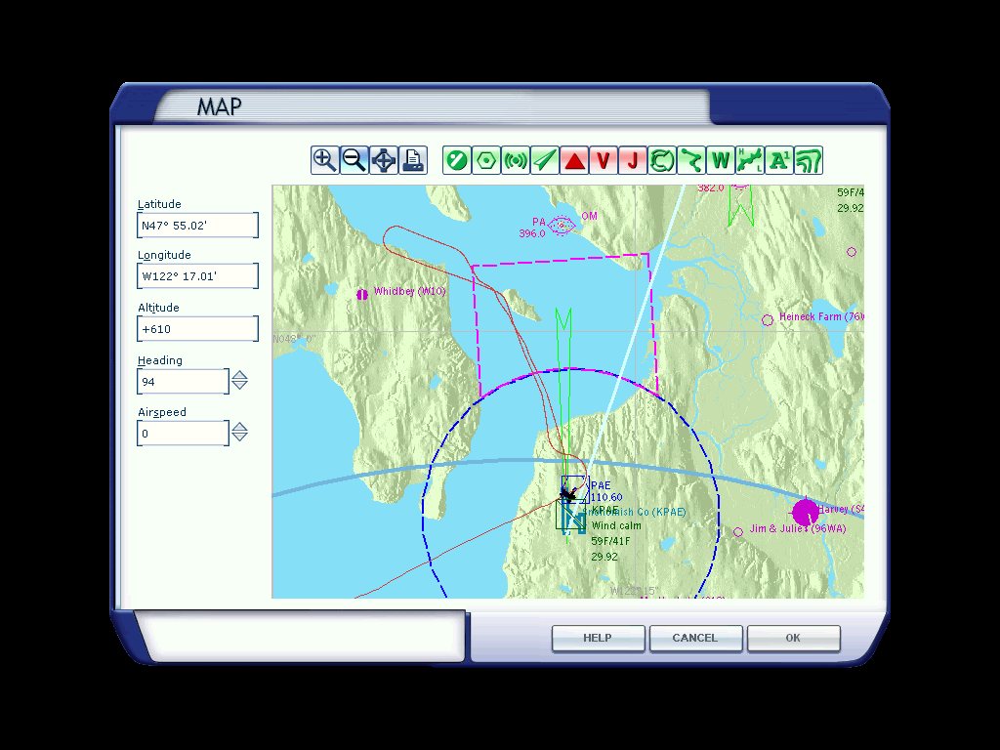Click the Latitude label
Viewport: 1000px width, 750px height.
159,204
